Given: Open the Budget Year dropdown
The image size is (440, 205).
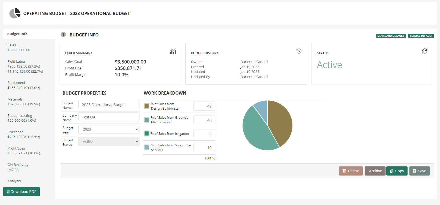Looking at the screenshot, I should tap(109, 129).
